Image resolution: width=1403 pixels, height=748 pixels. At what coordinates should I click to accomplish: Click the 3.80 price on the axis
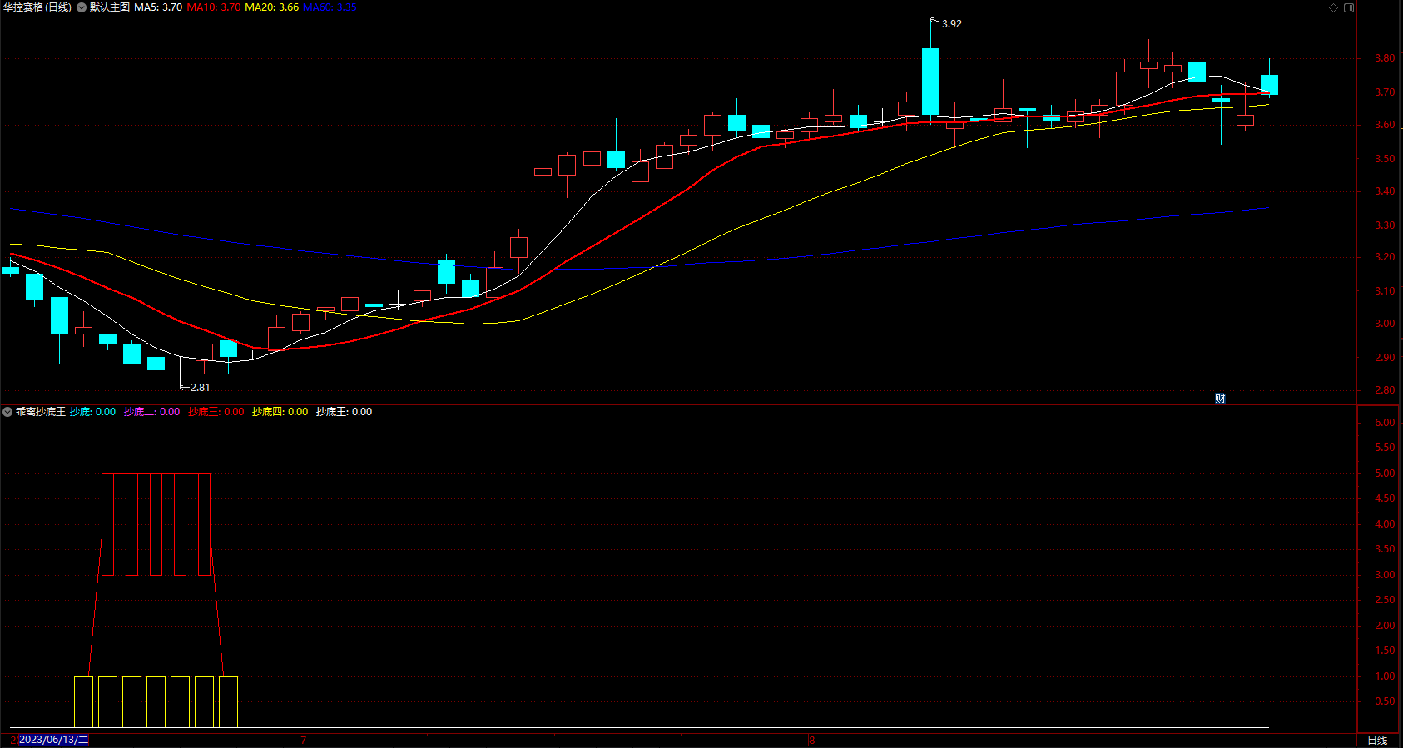1385,58
